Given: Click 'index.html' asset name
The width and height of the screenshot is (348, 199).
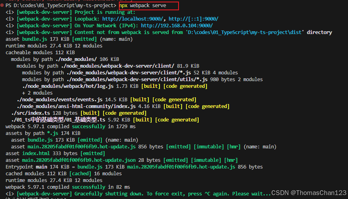Looking at the screenshot, I should coord(36,154).
